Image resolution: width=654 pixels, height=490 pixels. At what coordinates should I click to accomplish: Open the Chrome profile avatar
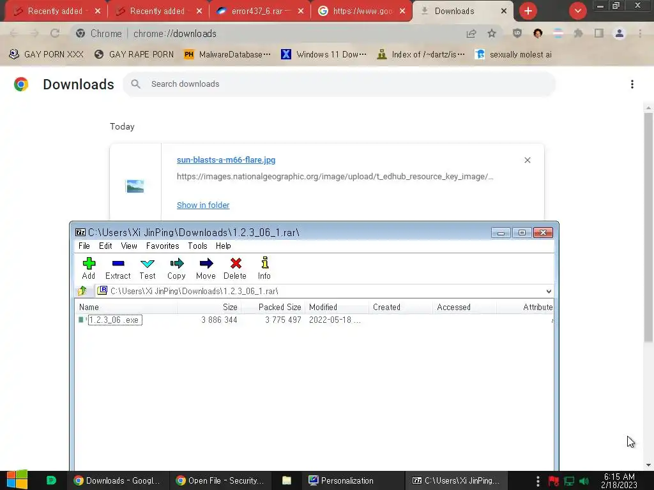[x=620, y=33]
